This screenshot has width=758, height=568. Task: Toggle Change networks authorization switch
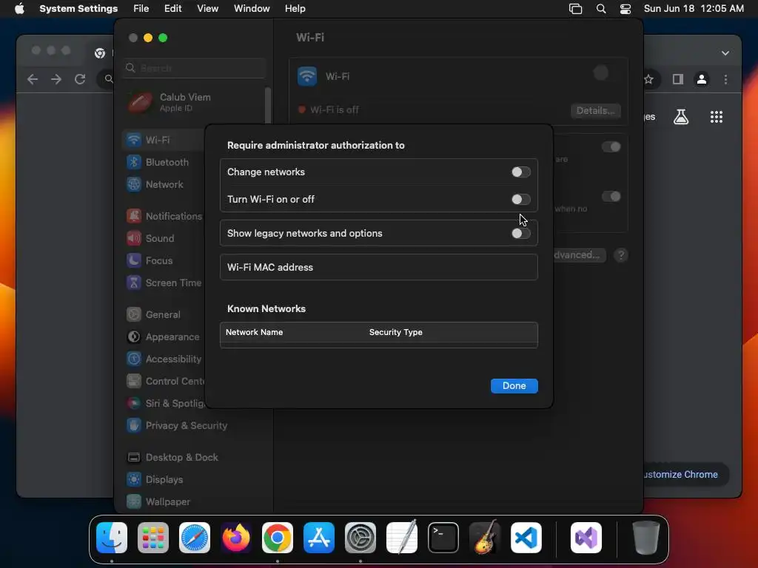pyautogui.click(x=520, y=172)
